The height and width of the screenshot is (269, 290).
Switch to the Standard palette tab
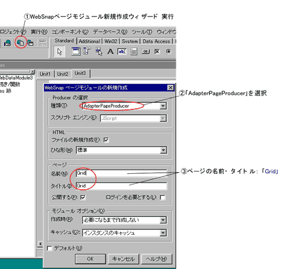64,41
